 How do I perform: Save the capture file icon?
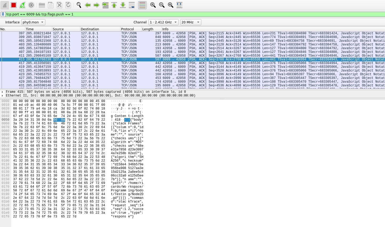pos(51,5)
